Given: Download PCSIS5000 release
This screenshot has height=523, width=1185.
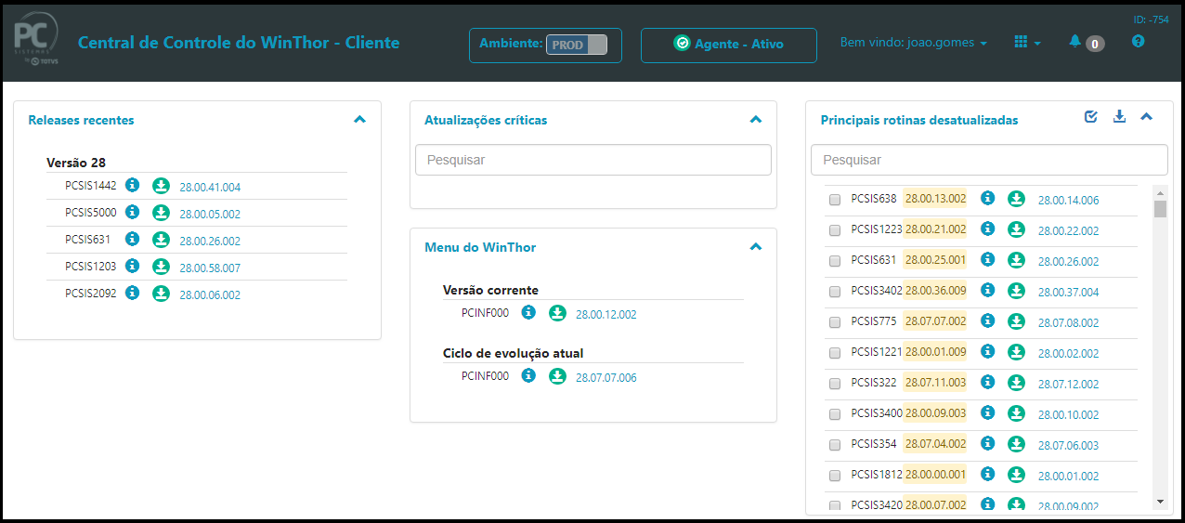Looking at the screenshot, I should click(x=161, y=213).
